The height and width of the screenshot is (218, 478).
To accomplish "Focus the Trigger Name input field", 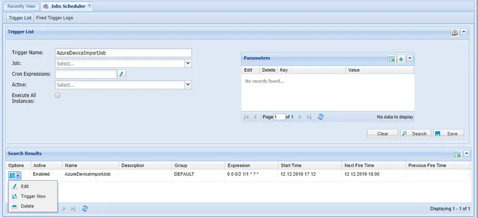I will click(x=123, y=53).
